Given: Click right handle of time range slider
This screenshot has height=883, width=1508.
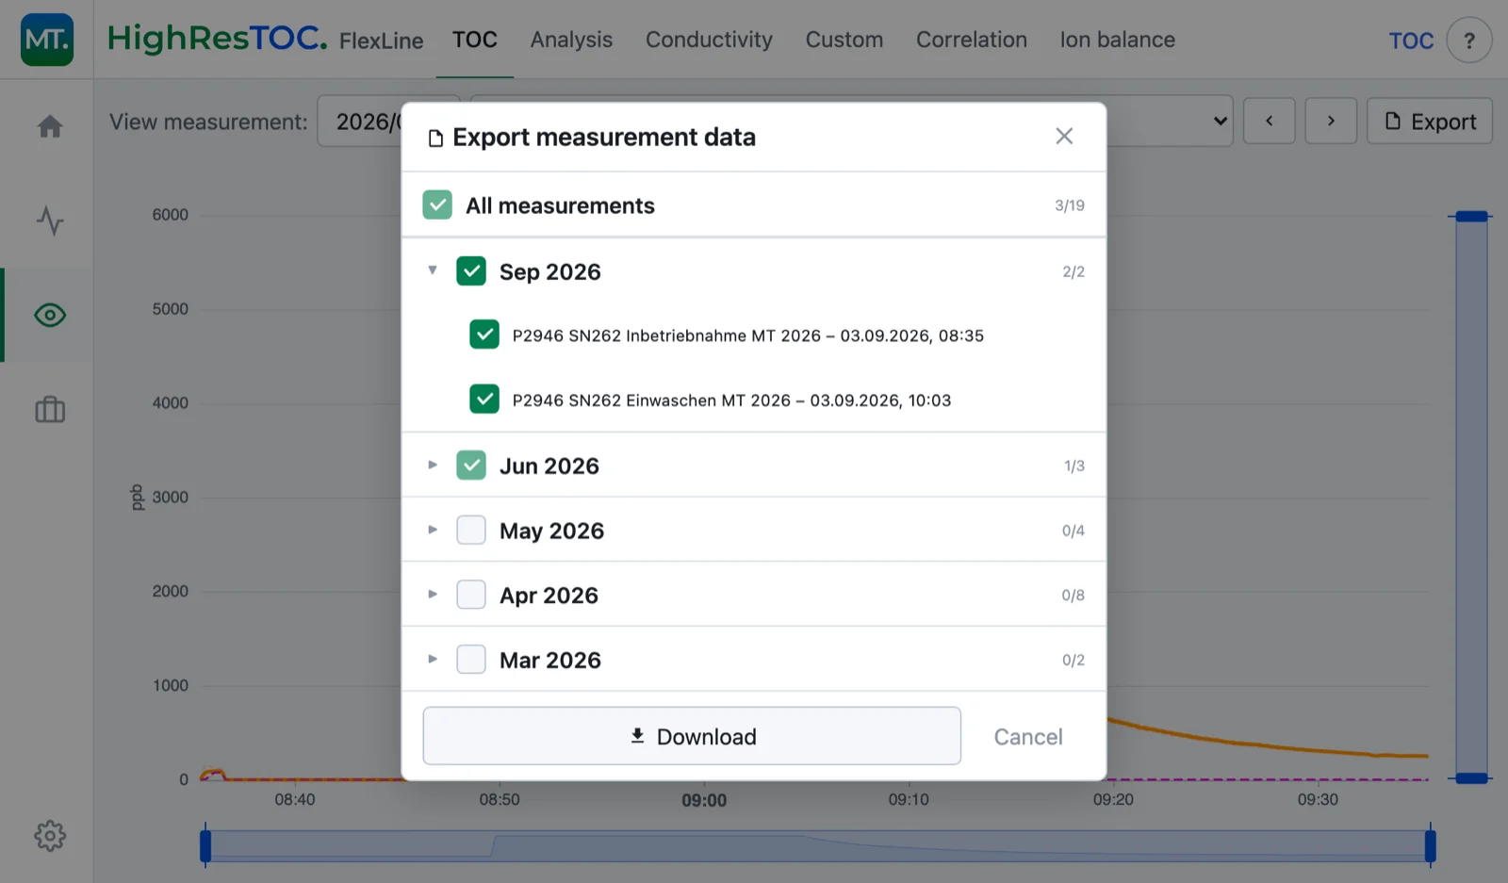Looking at the screenshot, I should [x=1430, y=844].
